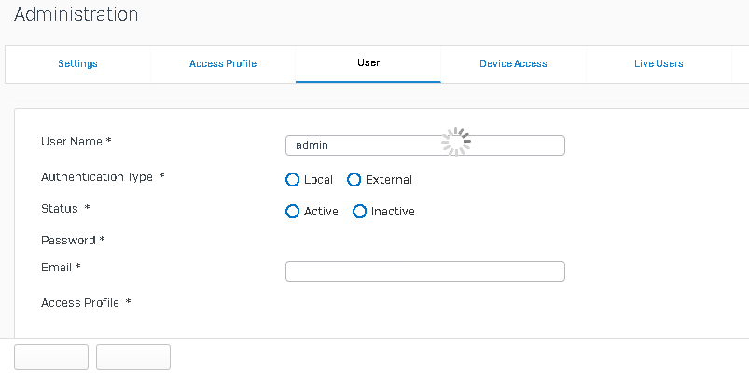Screen dimensions: 749x373
Task: Click the Password field label
Action: (73, 241)
